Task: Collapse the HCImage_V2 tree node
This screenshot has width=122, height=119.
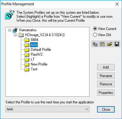Action: click(15, 35)
